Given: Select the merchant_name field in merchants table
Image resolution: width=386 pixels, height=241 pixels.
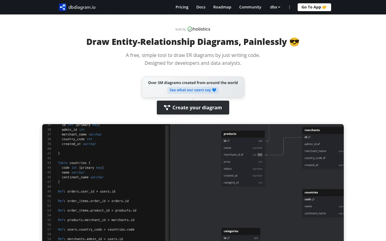Looking at the screenshot, I should (323, 151).
